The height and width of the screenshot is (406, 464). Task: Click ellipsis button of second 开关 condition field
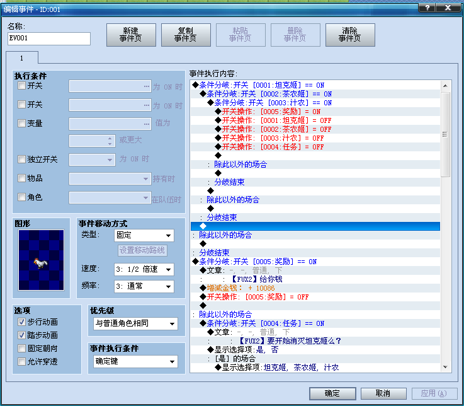[x=147, y=105]
